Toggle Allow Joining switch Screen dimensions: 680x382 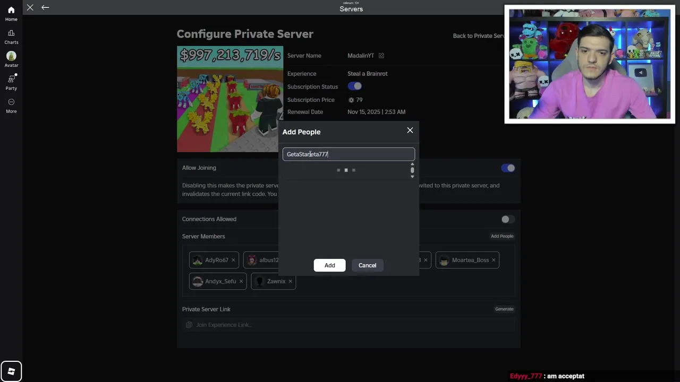508,168
